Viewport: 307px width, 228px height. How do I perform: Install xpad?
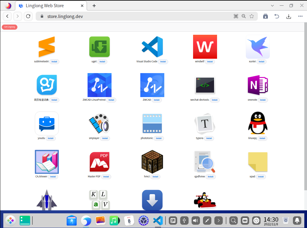tap(261, 177)
